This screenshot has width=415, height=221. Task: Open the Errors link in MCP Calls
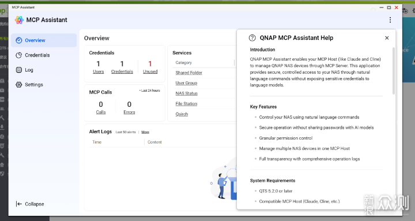tap(129, 112)
